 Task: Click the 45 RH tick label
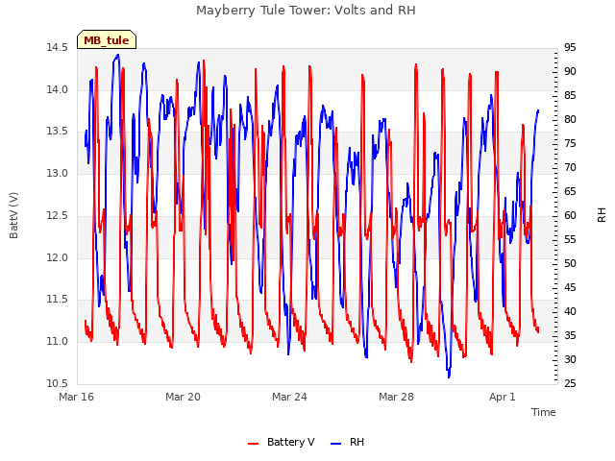pos(570,287)
